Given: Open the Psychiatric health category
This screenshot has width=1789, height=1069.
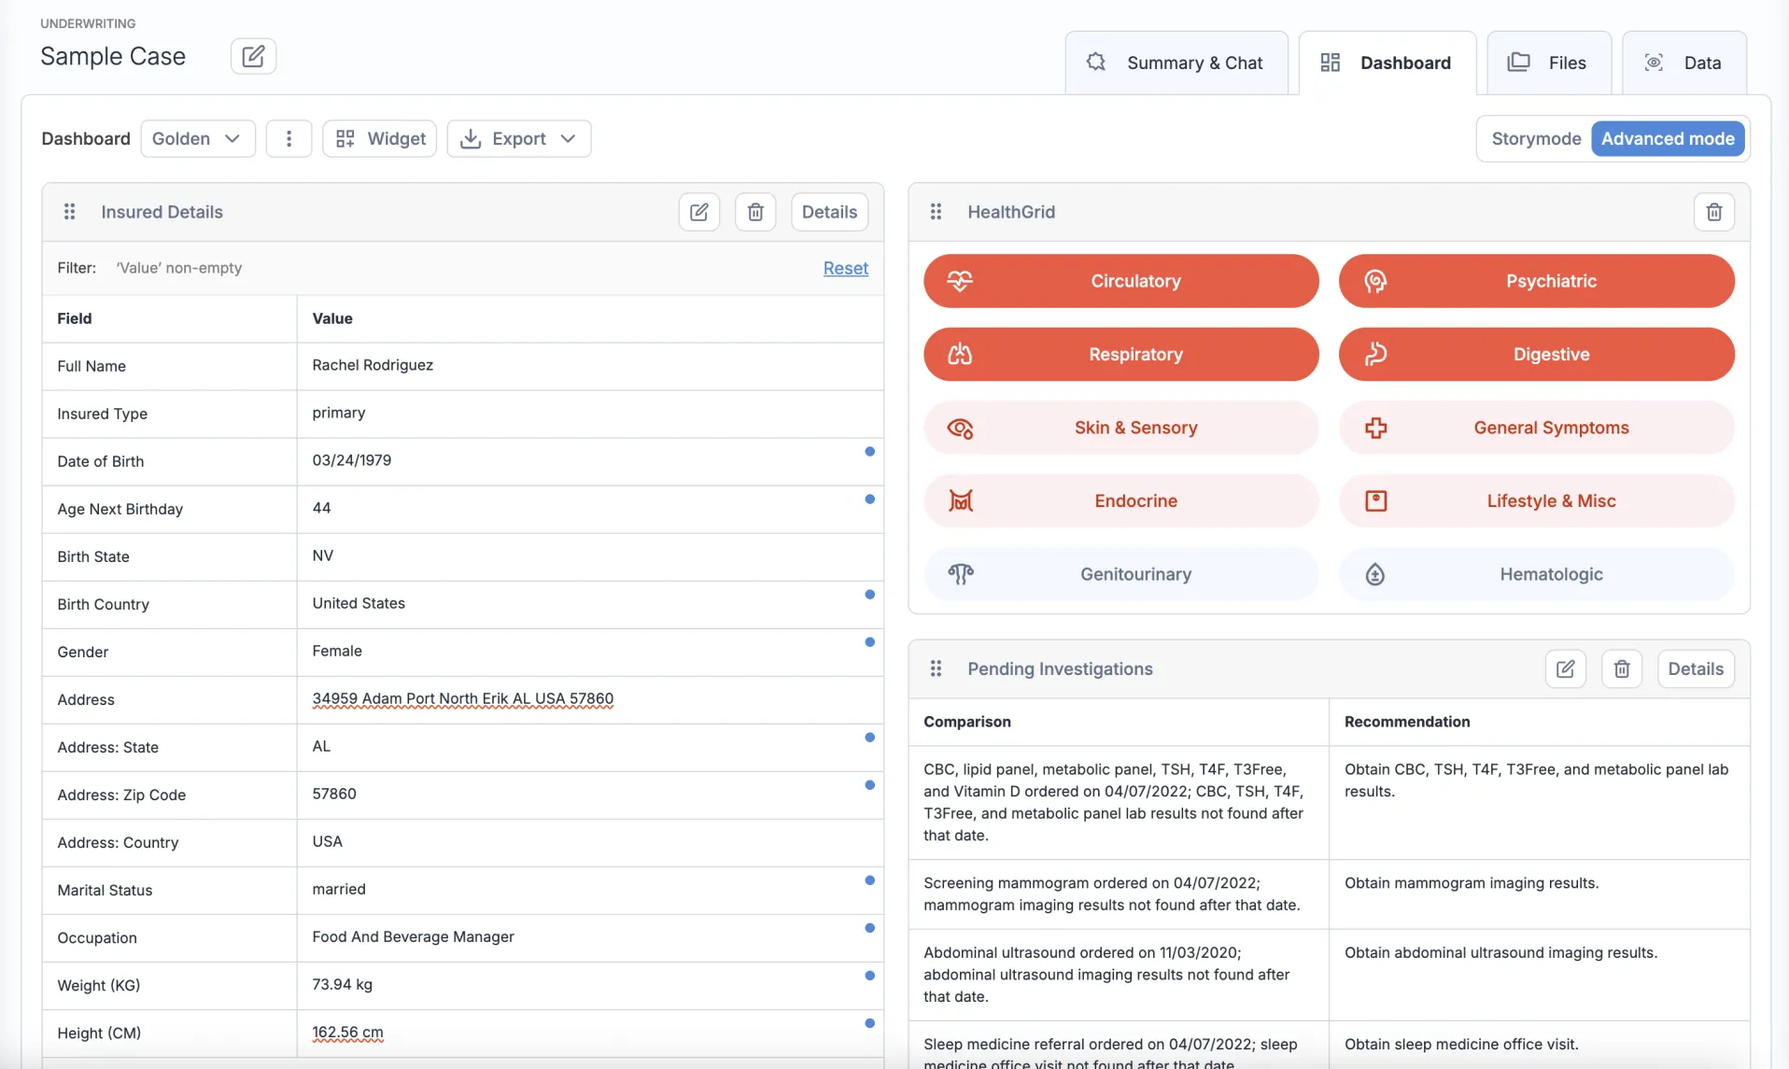Looking at the screenshot, I should pyautogui.click(x=1536, y=281).
